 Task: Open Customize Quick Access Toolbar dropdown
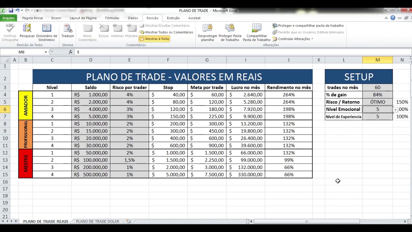pos(37,11)
